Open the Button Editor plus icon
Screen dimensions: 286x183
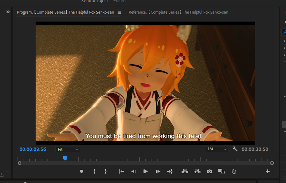[x=267, y=172]
